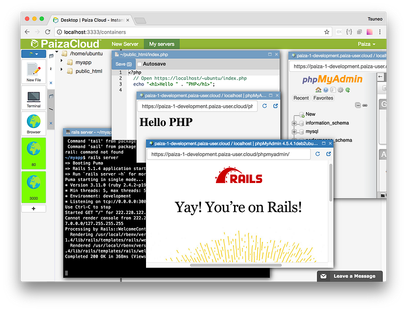
Task: Click the horizontal scrollbar in Rails window
Action: point(236,265)
